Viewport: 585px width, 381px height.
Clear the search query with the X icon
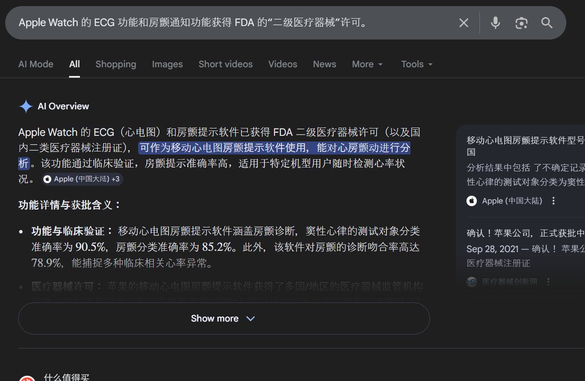click(x=464, y=23)
